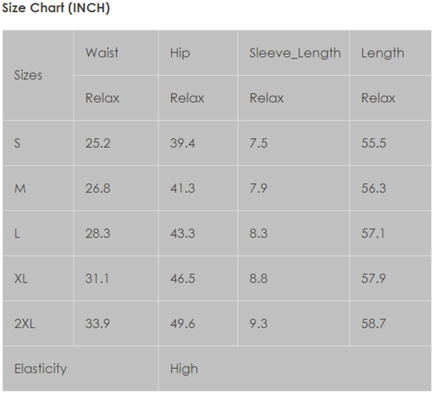Select the M size row label

pyautogui.click(x=20, y=189)
